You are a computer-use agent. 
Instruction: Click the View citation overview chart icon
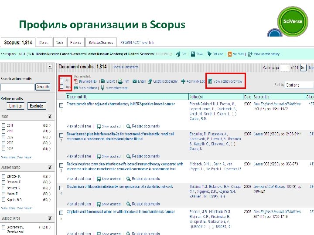(210, 81)
